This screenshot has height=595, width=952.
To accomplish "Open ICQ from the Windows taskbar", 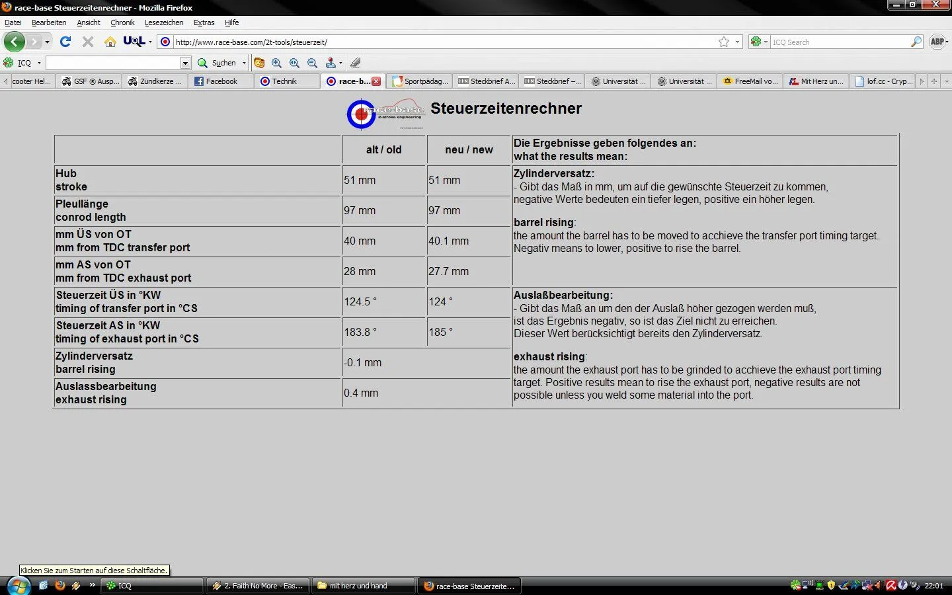I will click(151, 586).
